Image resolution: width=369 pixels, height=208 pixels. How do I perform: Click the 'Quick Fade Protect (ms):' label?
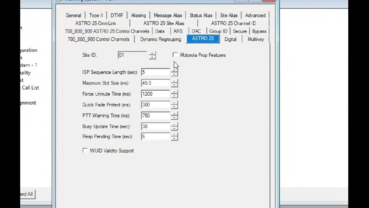107,105
